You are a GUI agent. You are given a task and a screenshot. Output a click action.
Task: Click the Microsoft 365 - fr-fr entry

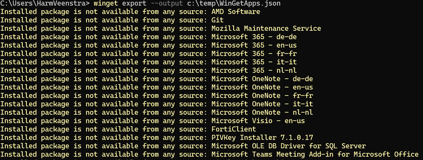click(x=254, y=54)
